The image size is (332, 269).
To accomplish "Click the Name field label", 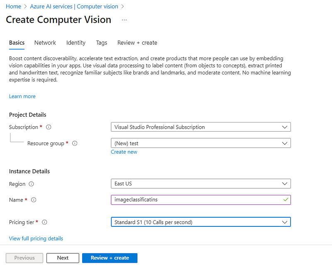I will coord(16,200).
